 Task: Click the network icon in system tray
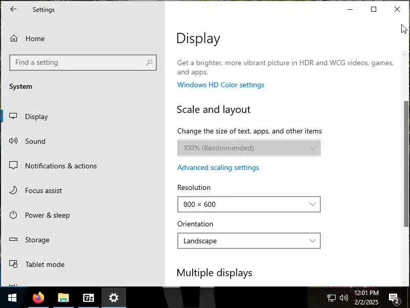(331, 298)
